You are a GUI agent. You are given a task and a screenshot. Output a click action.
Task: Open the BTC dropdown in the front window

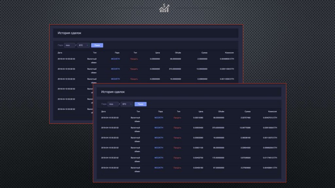click(127, 104)
